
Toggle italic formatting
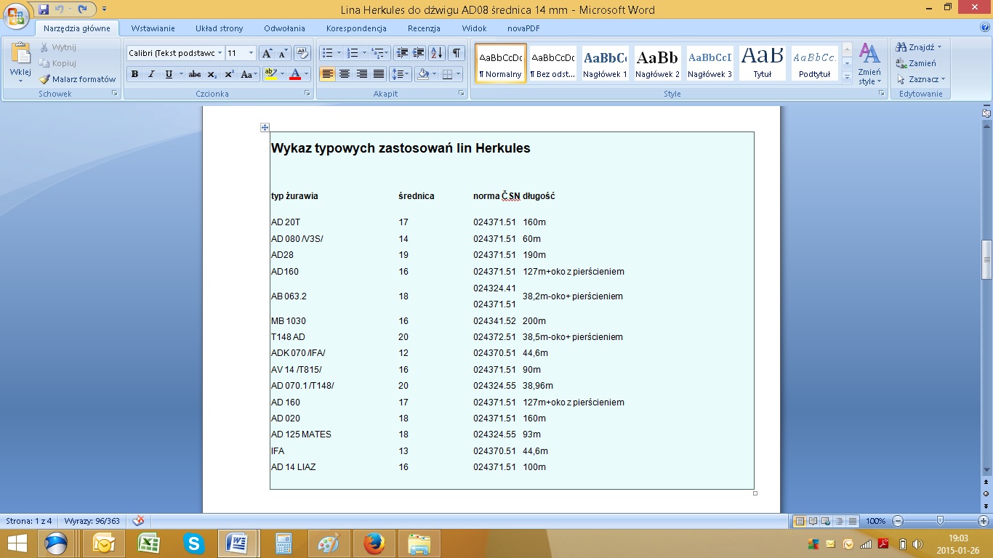151,74
